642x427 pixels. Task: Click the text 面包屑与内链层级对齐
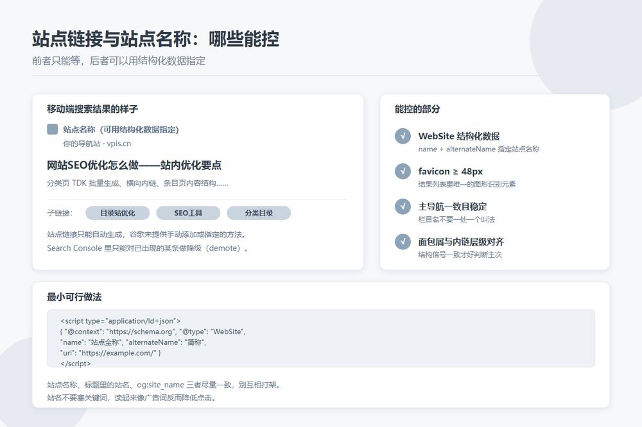(461, 242)
